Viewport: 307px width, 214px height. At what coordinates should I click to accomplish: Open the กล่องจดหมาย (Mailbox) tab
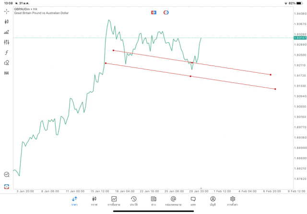click(173, 201)
